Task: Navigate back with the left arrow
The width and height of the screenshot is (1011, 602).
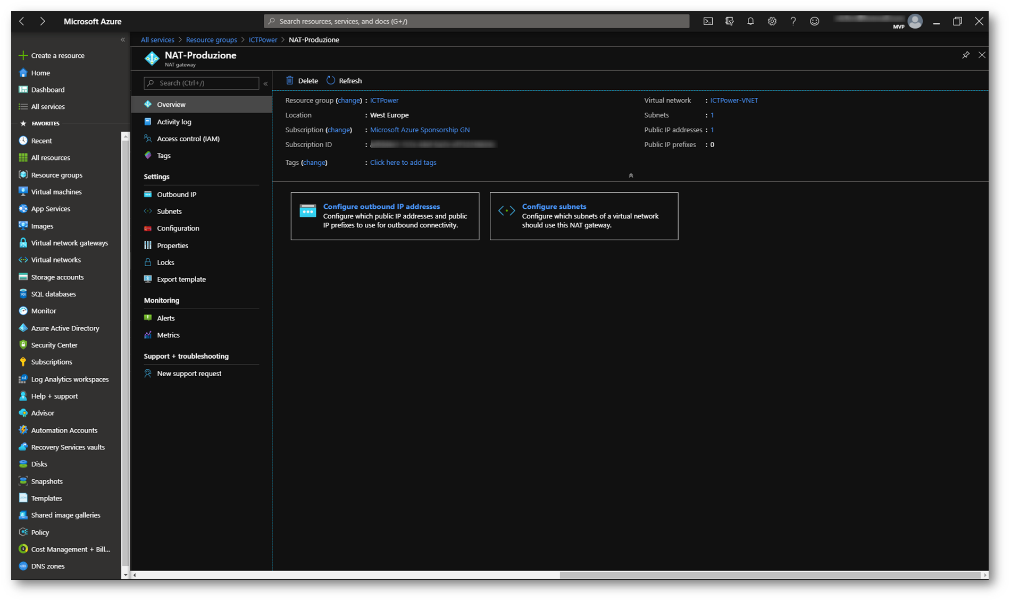Action: coord(22,21)
